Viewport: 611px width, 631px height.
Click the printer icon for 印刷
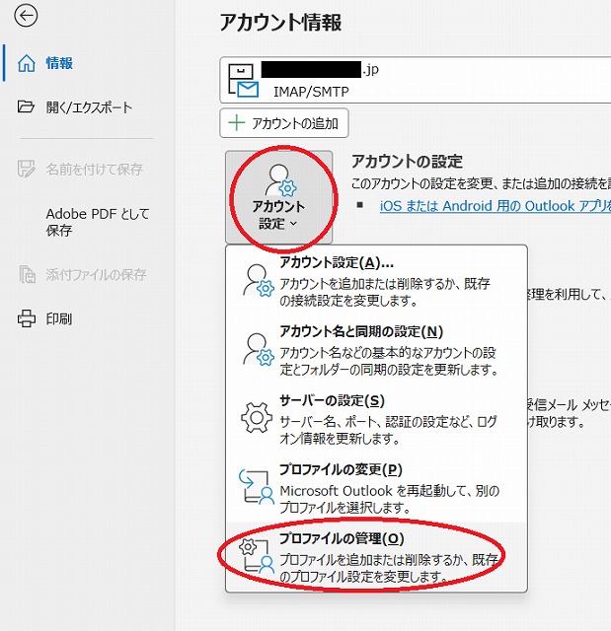27,319
